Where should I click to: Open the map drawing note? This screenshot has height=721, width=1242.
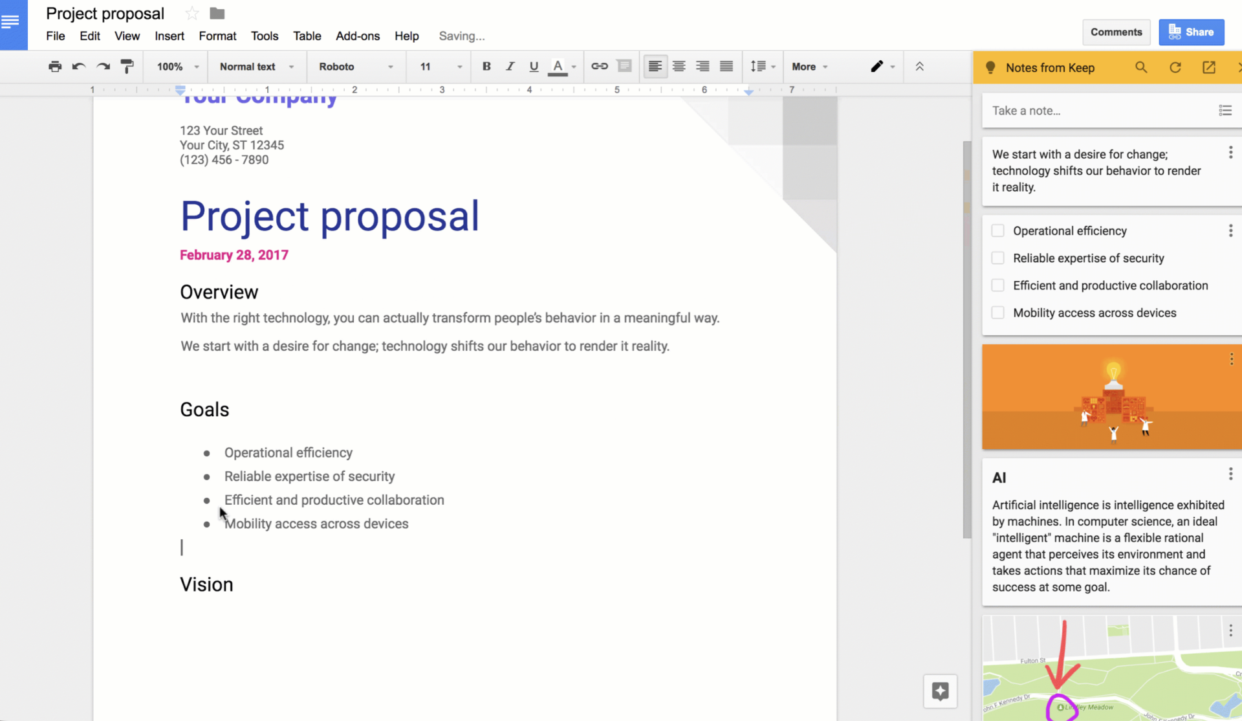(x=1112, y=668)
